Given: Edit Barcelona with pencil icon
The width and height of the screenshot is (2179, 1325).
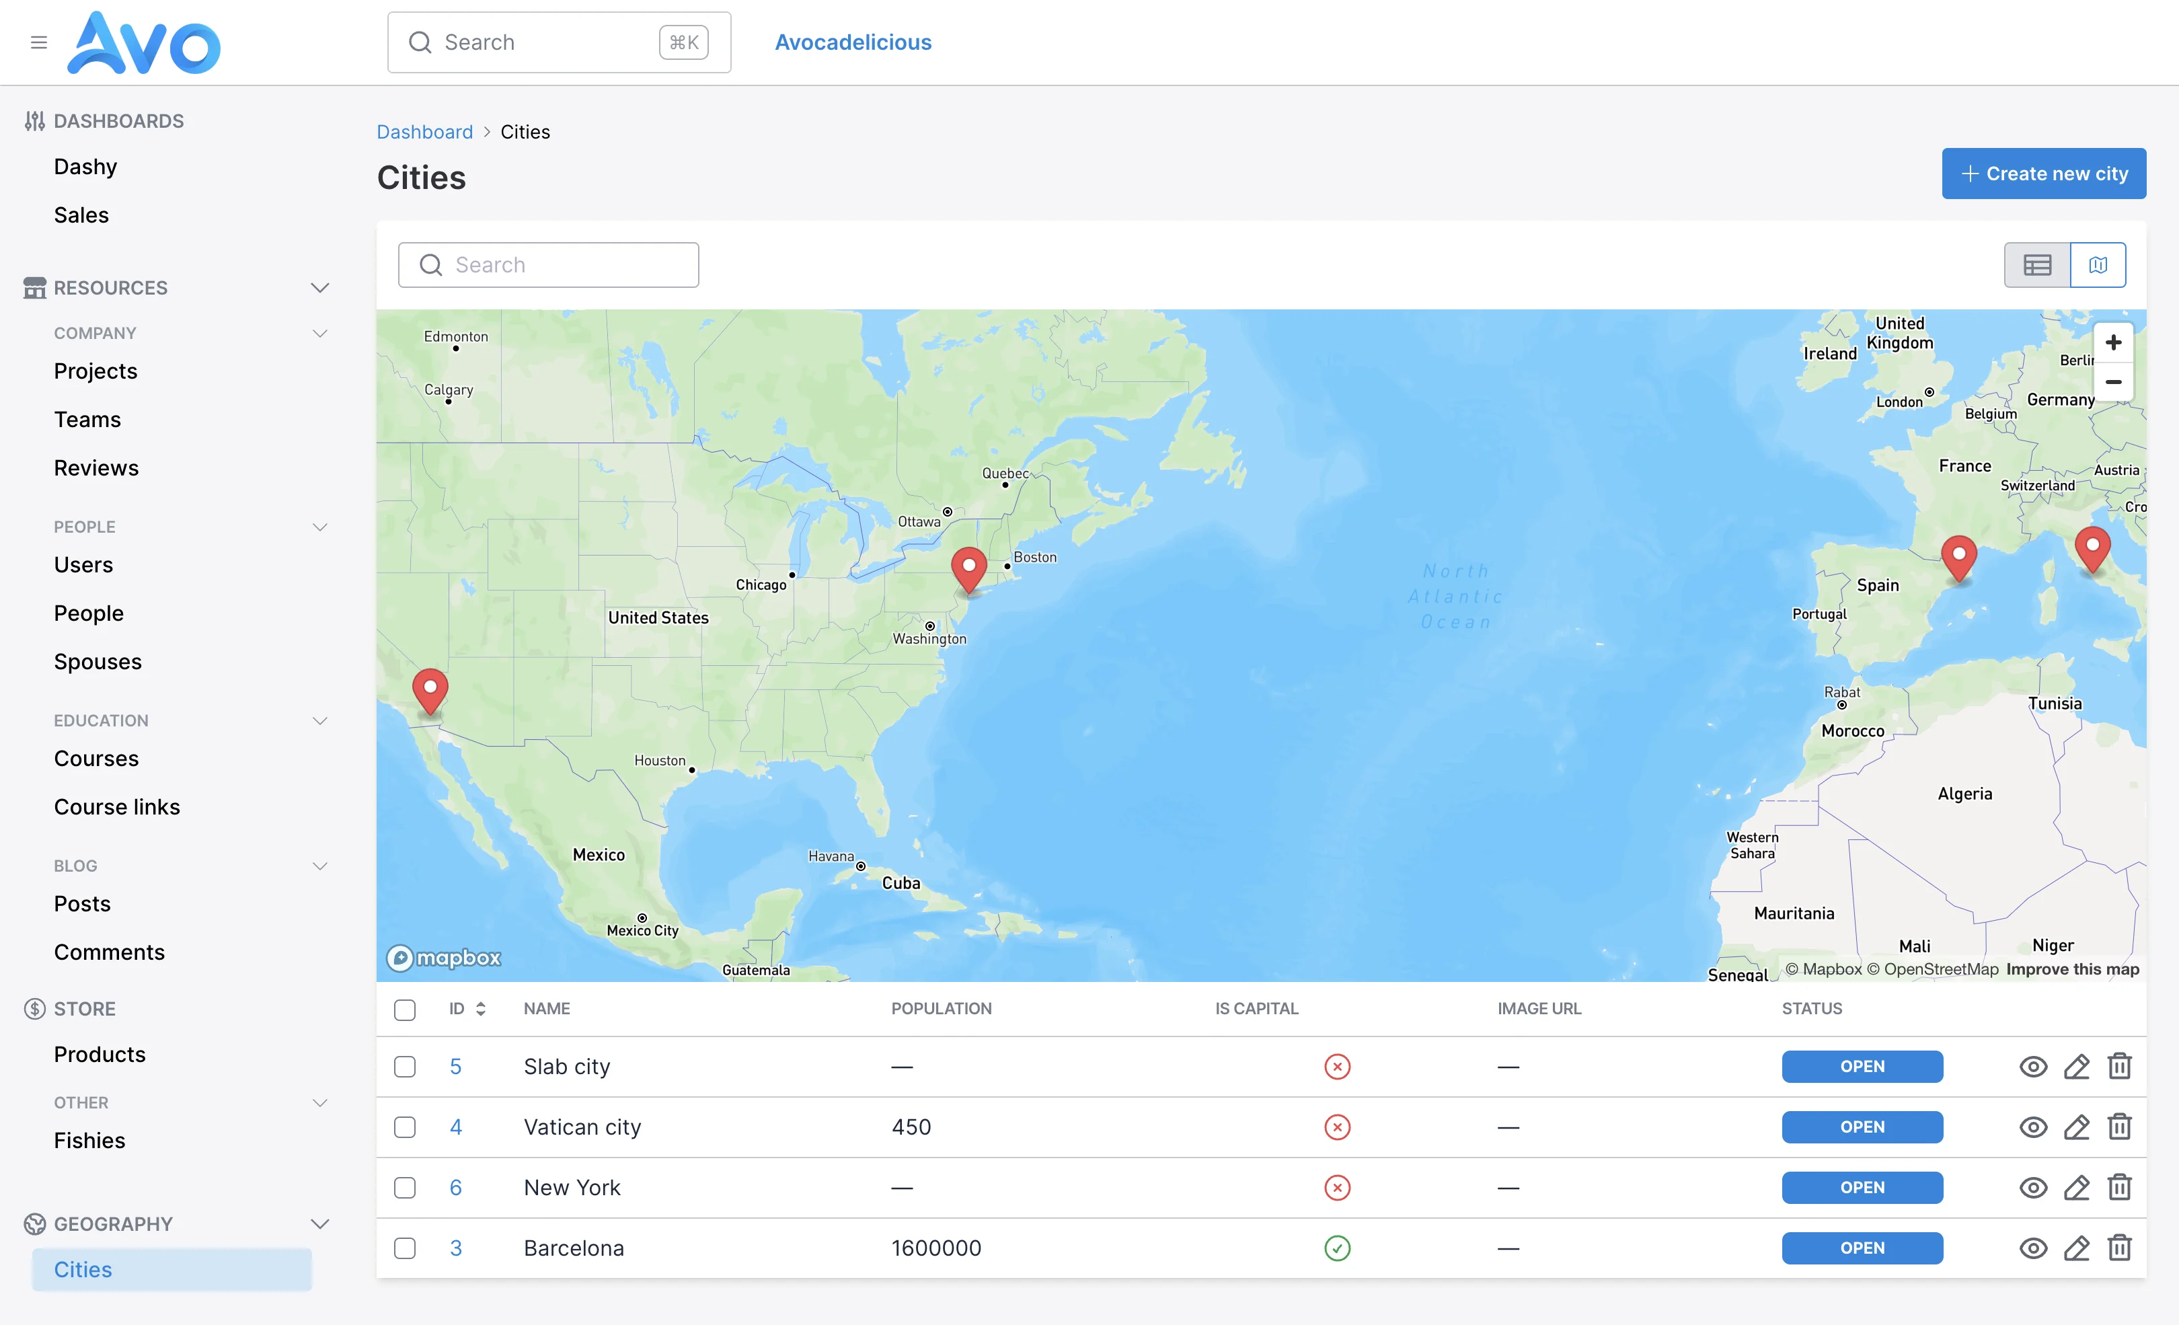Looking at the screenshot, I should (2076, 1248).
